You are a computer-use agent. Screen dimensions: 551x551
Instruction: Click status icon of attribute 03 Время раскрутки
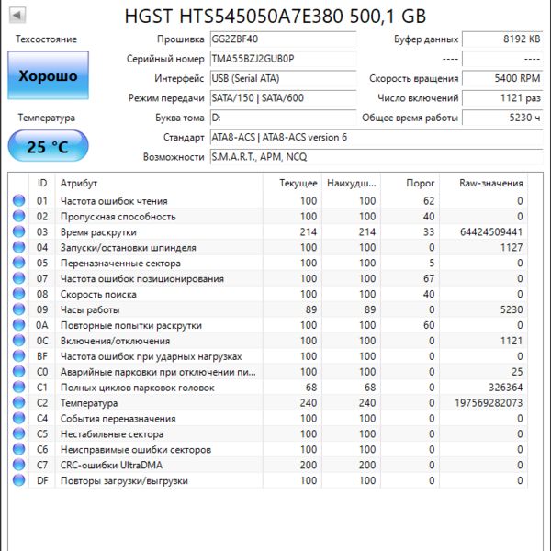[18, 231]
